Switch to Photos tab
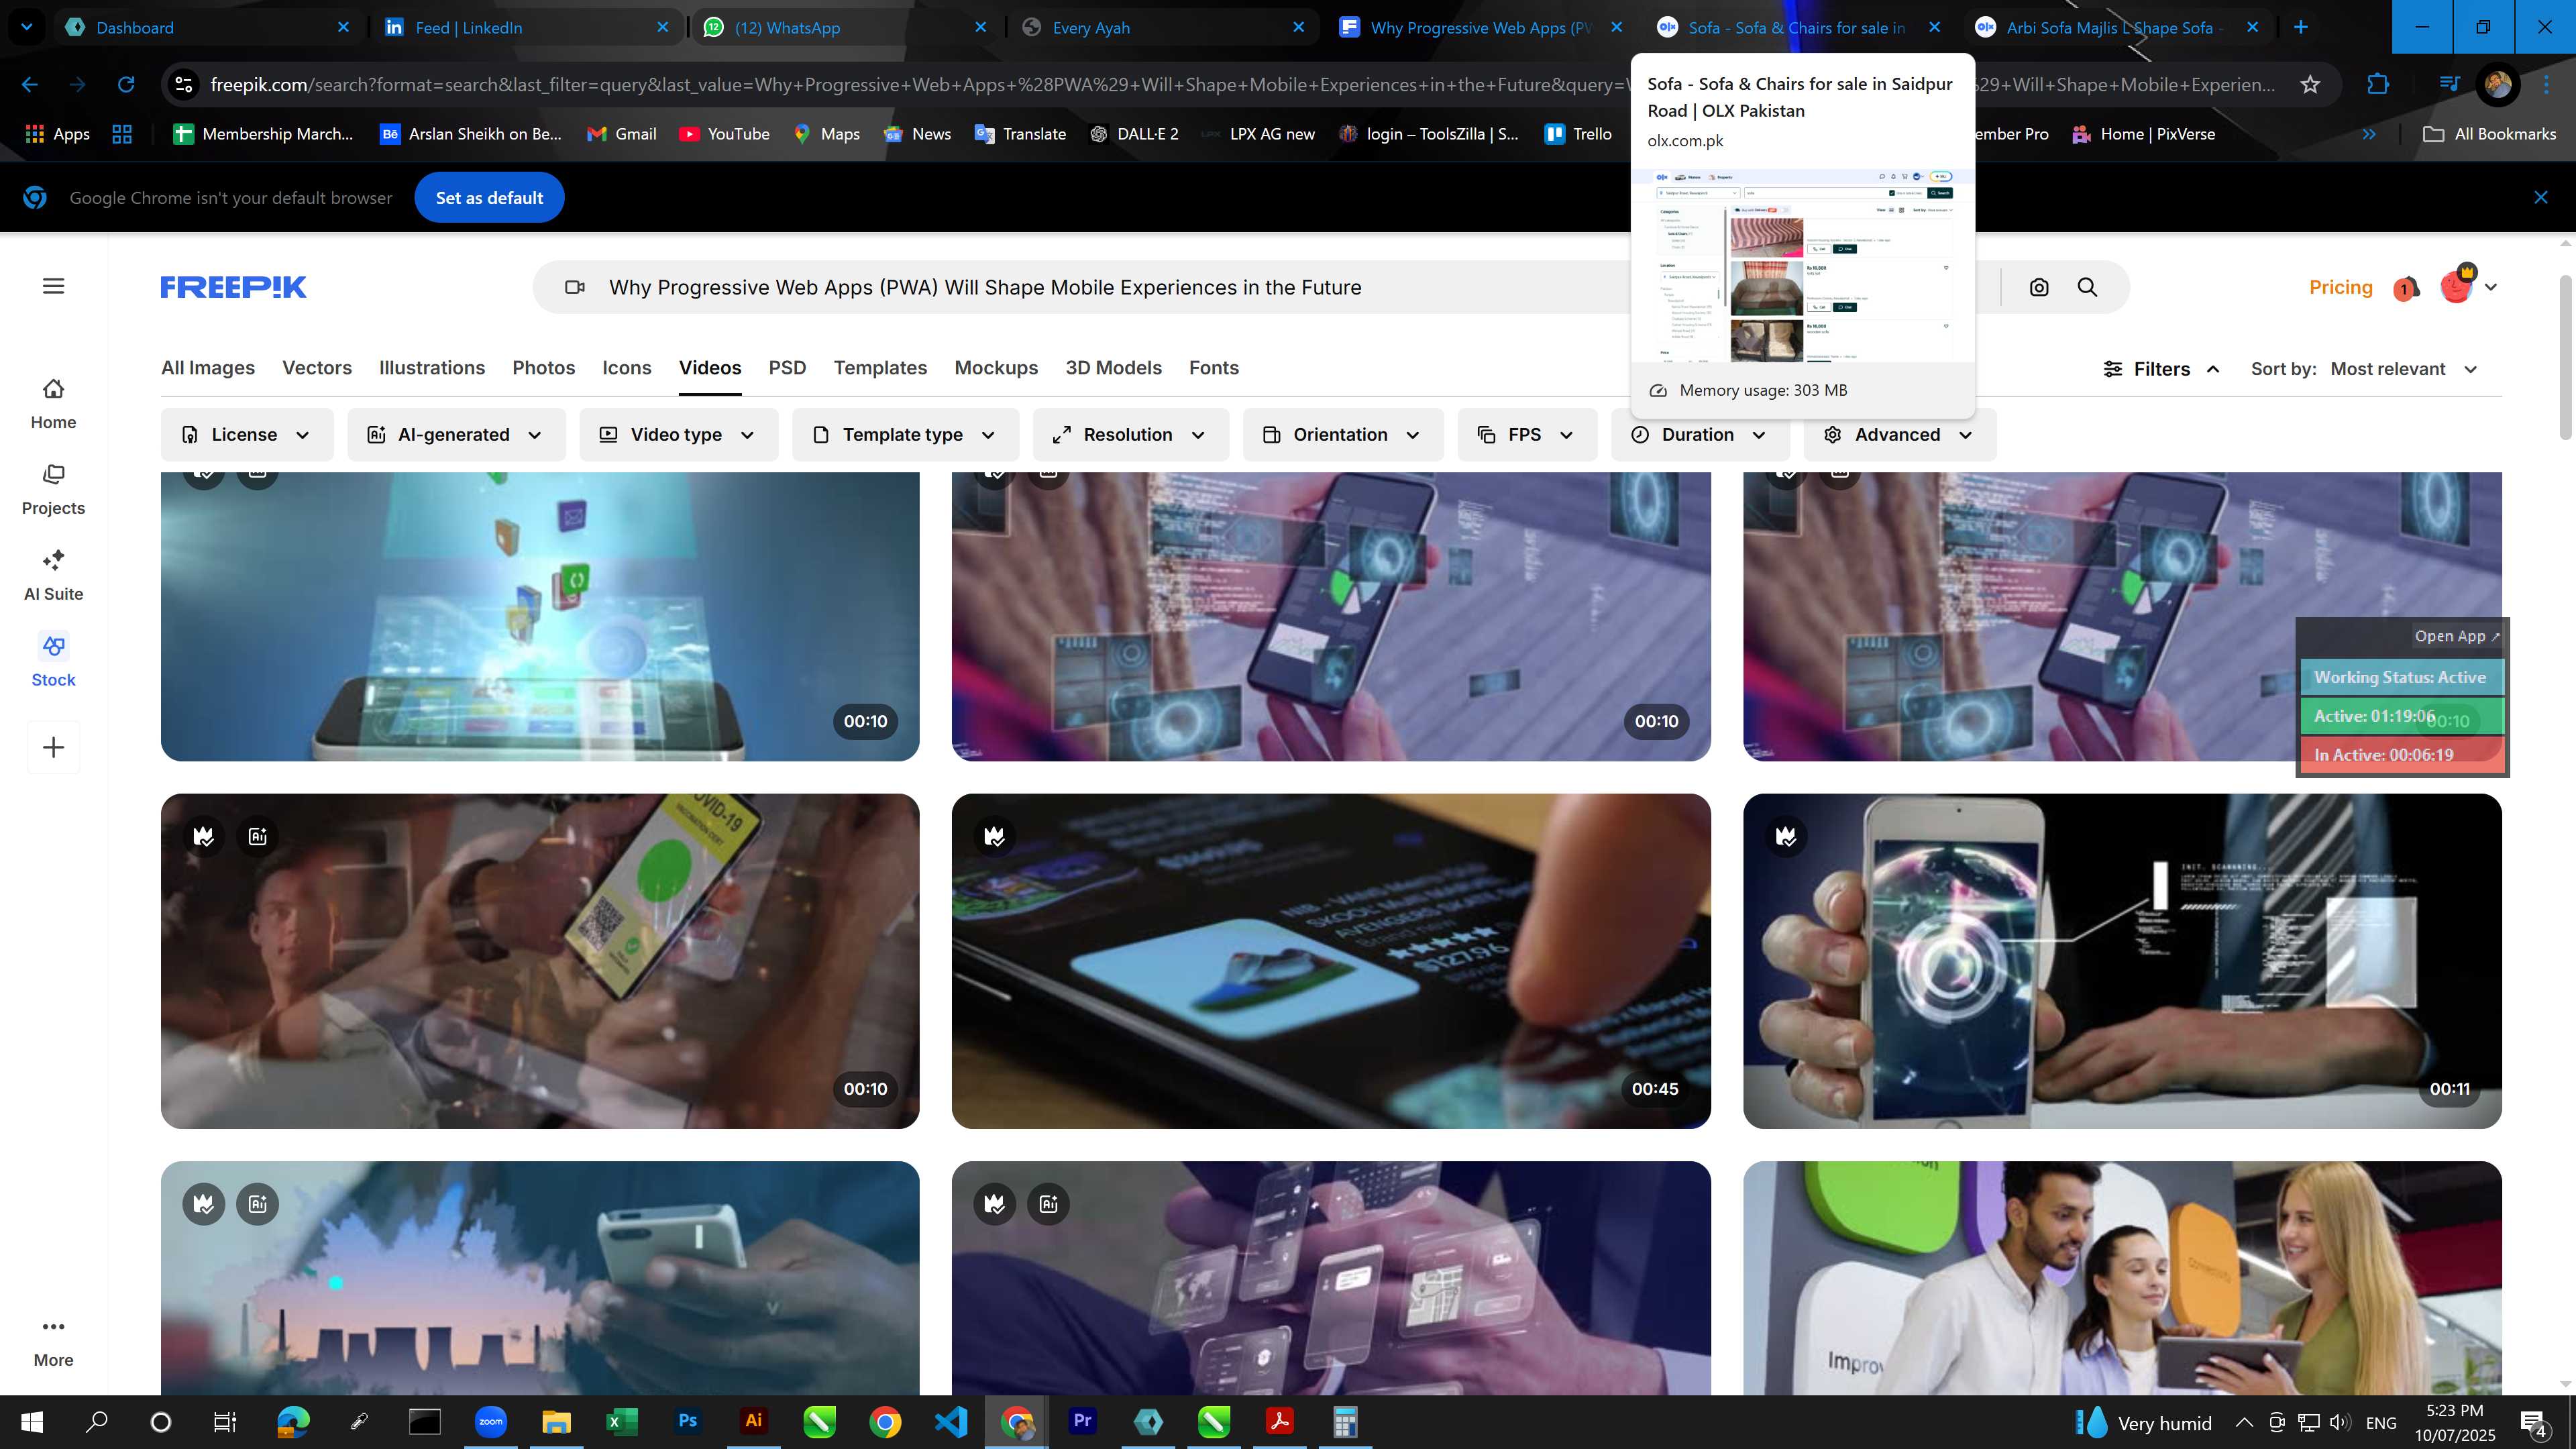This screenshot has height=1449, width=2576. pos(544,368)
